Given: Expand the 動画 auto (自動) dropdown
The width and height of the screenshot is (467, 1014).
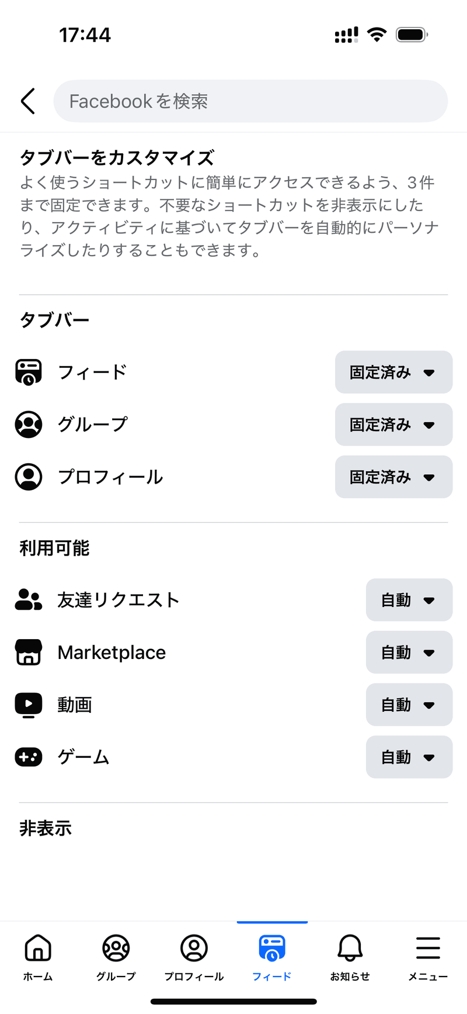Looking at the screenshot, I should coord(409,705).
